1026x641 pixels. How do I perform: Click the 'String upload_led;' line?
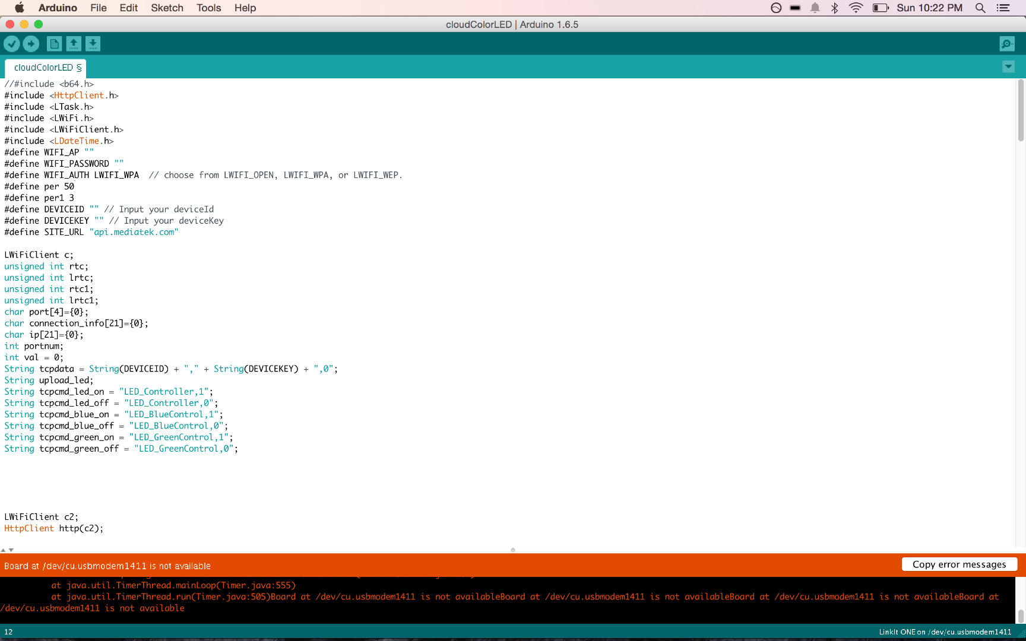pyautogui.click(x=49, y=380)
